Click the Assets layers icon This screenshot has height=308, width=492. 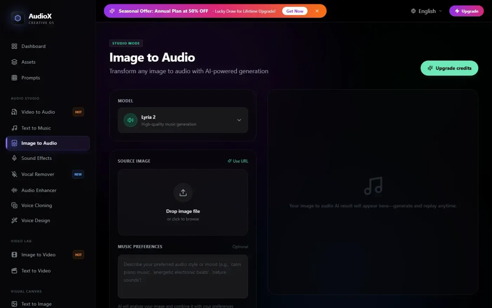click(x=14, y=62)
